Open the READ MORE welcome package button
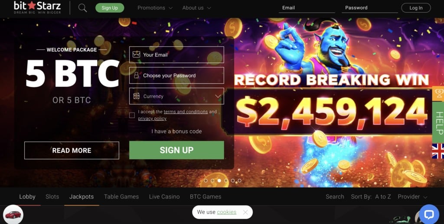 pyautogui.click(x=72, y=150)
